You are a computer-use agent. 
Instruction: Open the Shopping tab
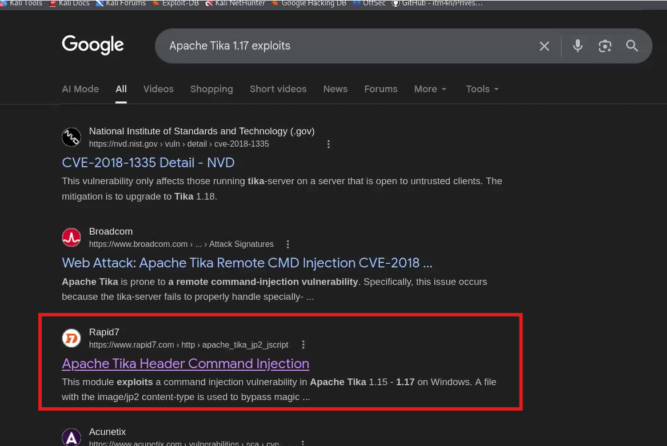211,89
